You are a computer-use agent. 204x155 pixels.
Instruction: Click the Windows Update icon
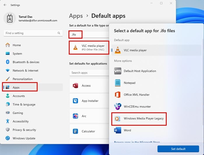tap(8, 138)
